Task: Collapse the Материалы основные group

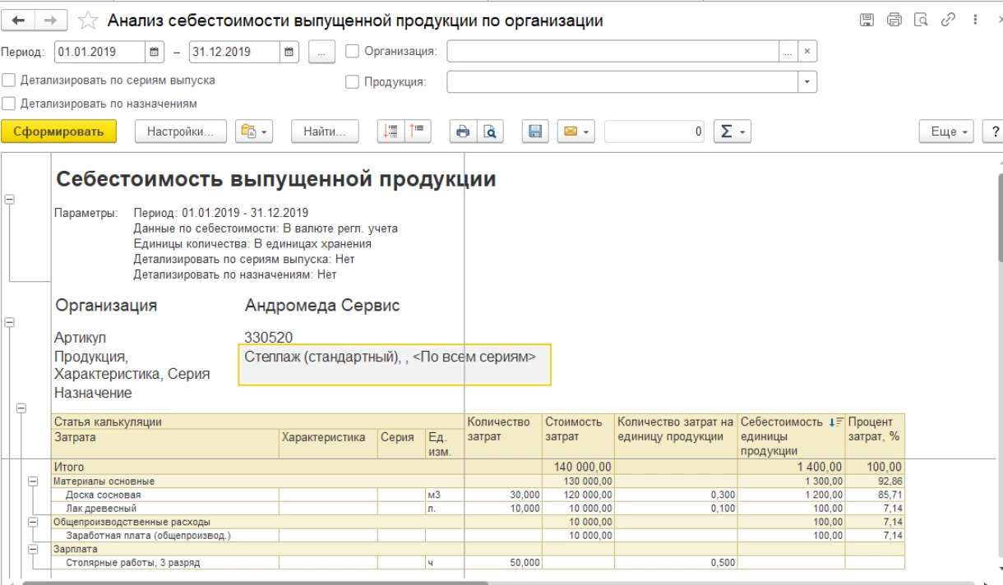Action: (x=34, y=481)
